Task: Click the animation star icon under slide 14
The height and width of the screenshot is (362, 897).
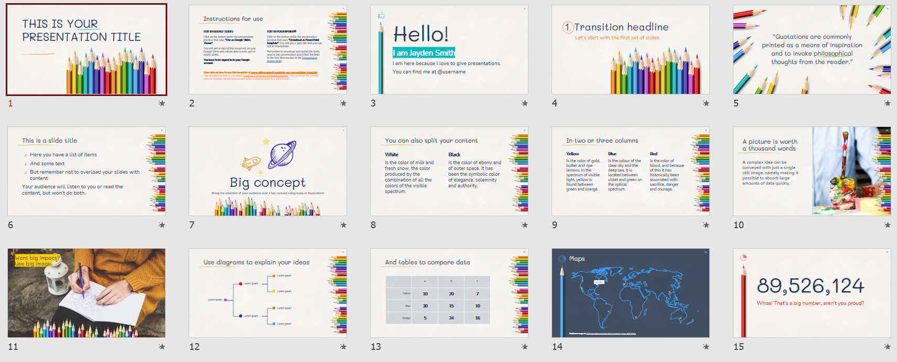Action: (706, 347)
